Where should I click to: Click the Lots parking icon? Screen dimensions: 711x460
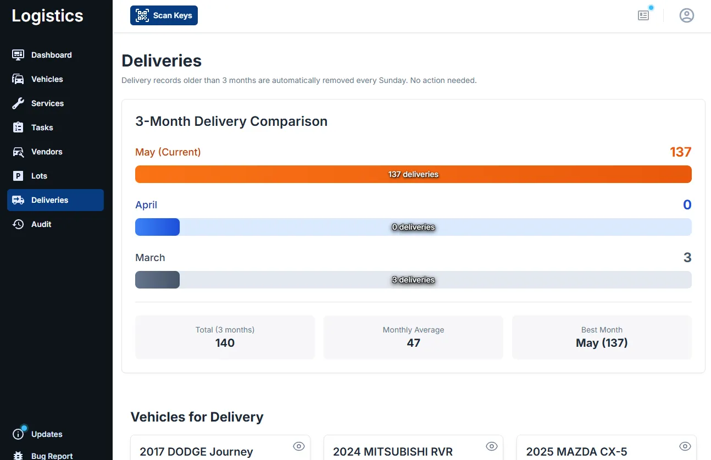18,176
